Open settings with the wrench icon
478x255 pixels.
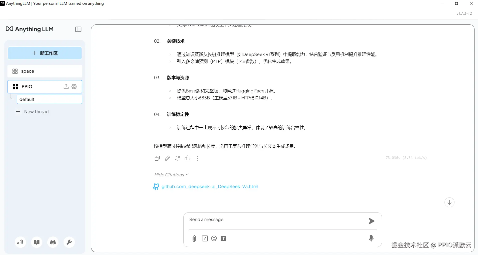click(x=69, y=242)
